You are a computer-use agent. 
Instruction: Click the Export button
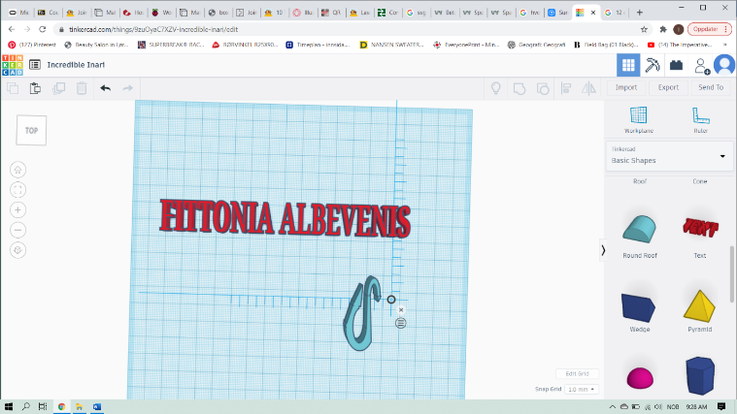pyautogui.click(x=668, y=87)
